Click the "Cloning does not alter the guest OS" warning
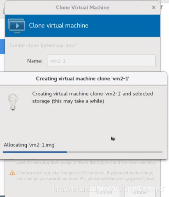The height and width of the screenshot is (197, 169). point(86,176)
